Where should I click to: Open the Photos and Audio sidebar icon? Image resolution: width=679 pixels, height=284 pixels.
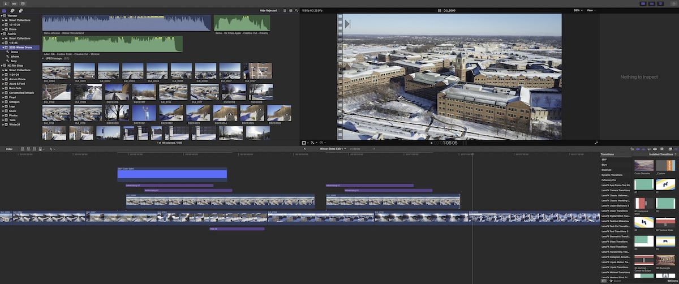tap(12, 11)
